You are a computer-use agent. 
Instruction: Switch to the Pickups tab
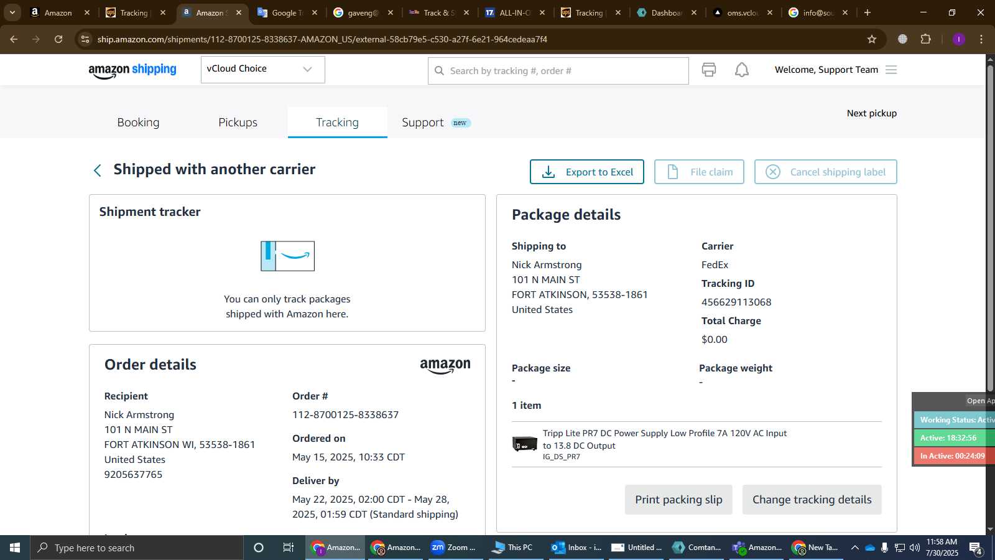[x=238, y=123]
